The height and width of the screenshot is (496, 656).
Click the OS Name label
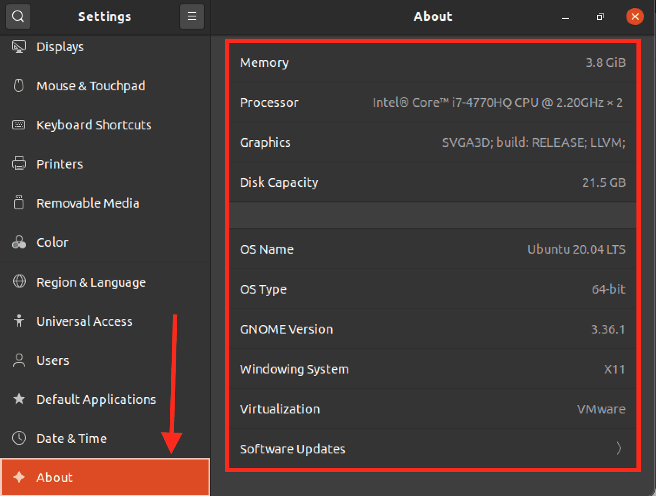coord(267,249)
